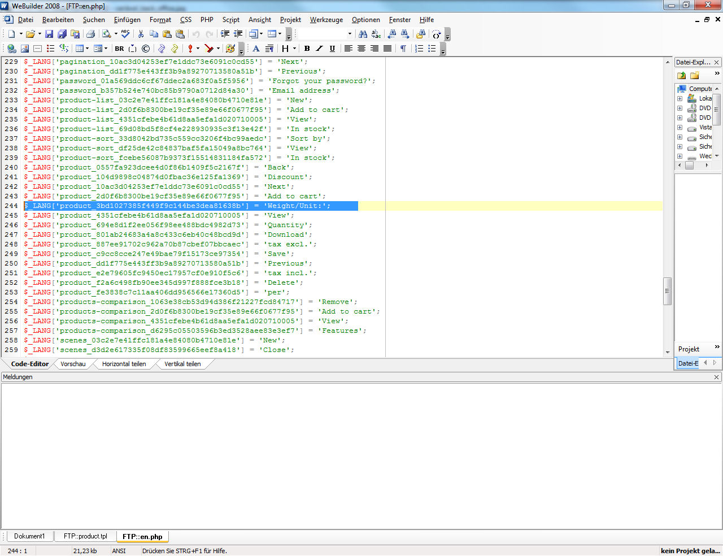Switch to the Dokument1 document tab

(29, 536)
